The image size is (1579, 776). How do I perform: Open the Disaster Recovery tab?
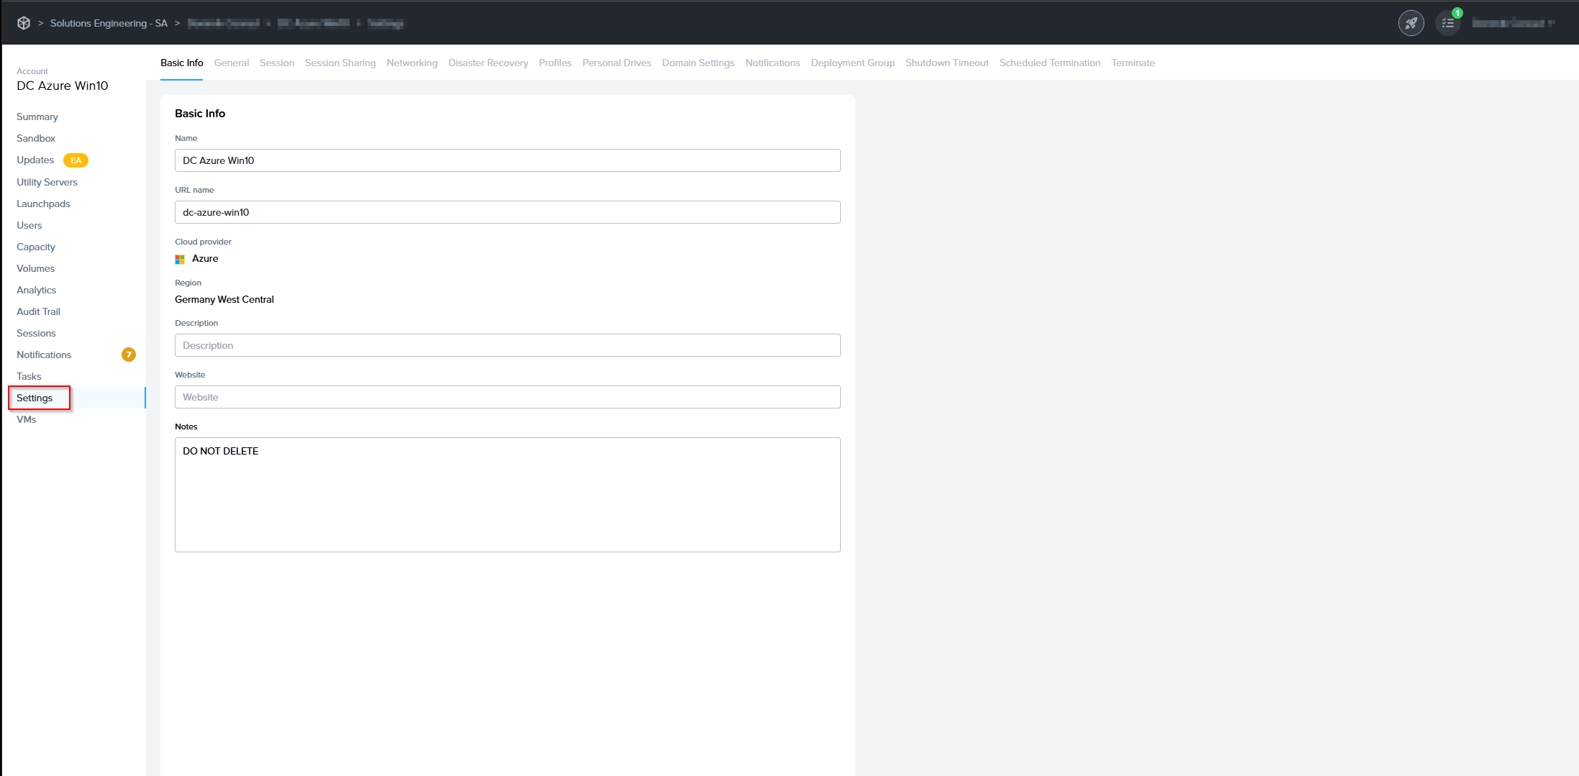point(488,63)
